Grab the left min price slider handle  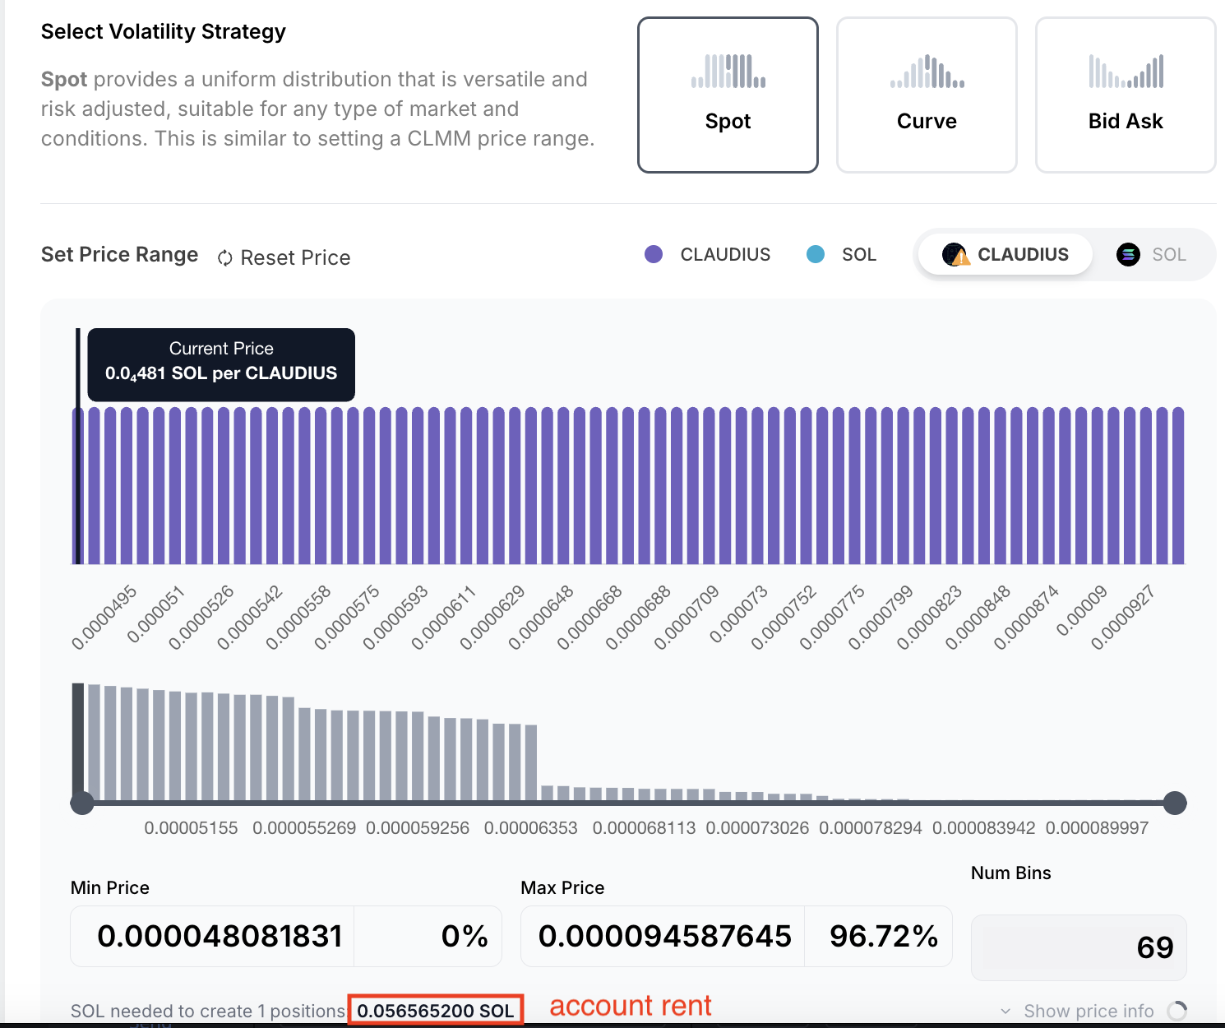[x=82, y=803]
